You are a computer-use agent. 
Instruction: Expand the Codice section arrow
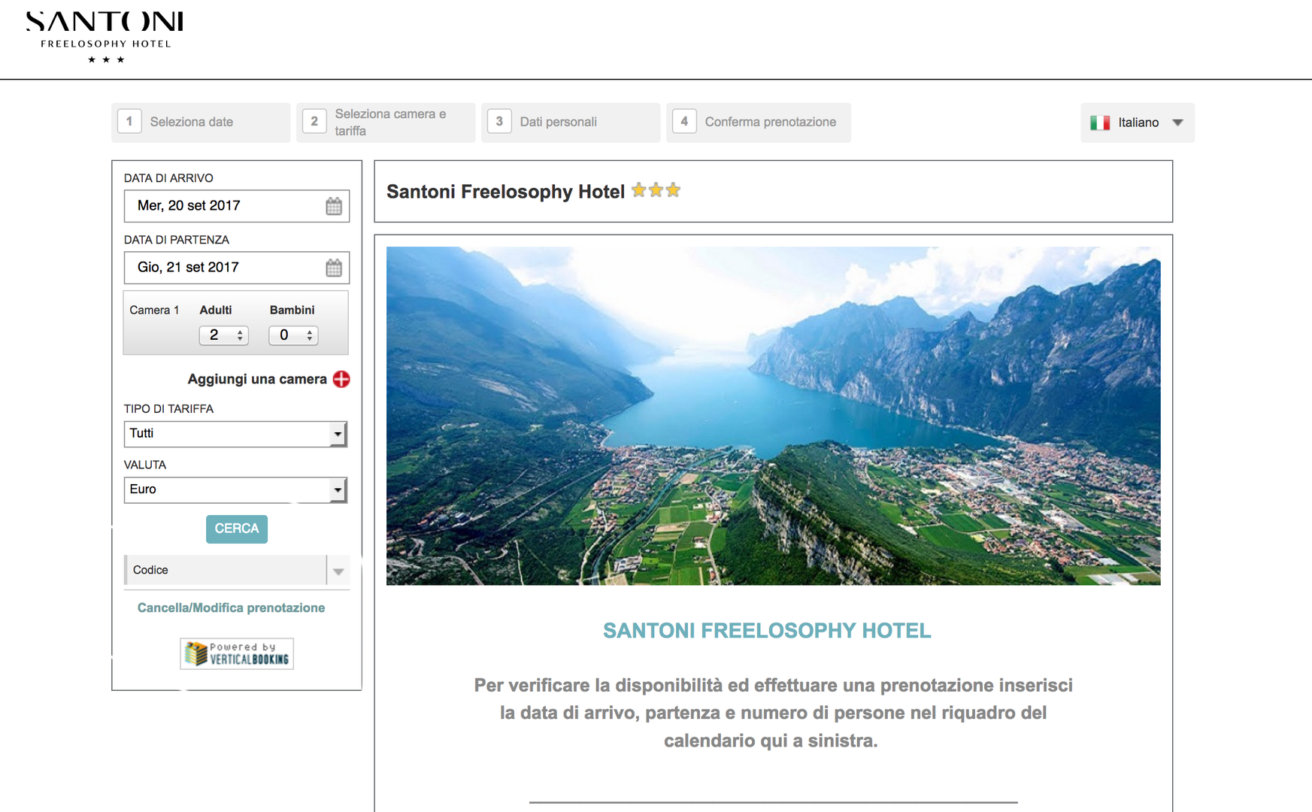(x=338, y=571)
